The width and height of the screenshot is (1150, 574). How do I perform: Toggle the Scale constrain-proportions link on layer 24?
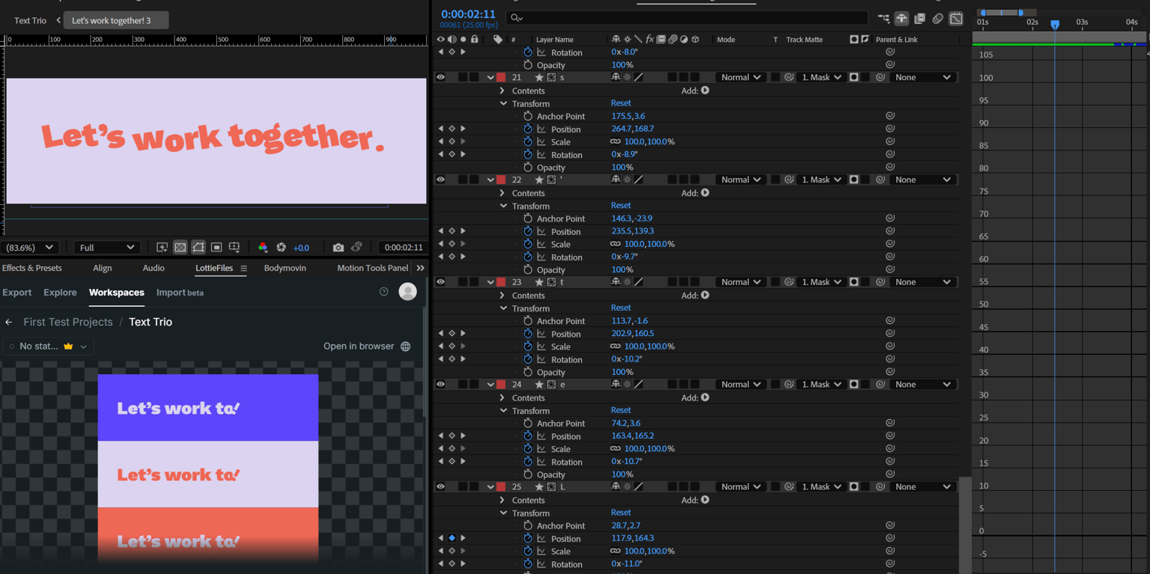[x=615, y=449]
